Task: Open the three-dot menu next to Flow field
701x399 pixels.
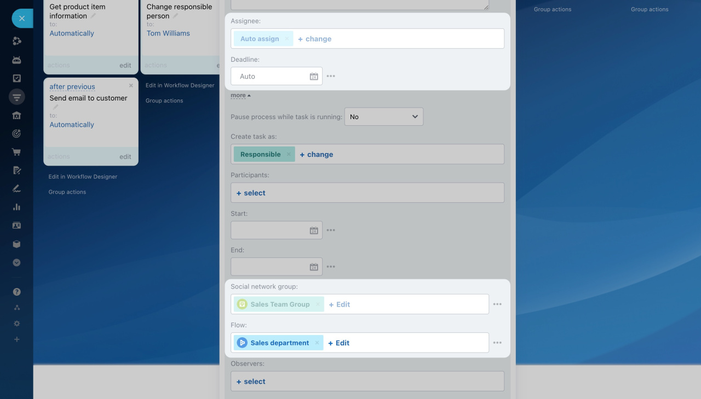Action: click(497, 343)
